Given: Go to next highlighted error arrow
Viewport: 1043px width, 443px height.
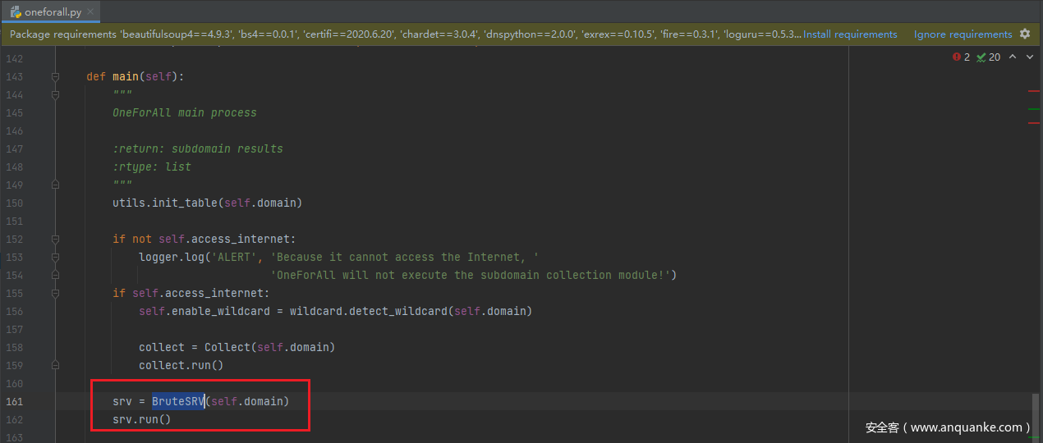Looking at the screenshot, I should (x=1029, y=57).
